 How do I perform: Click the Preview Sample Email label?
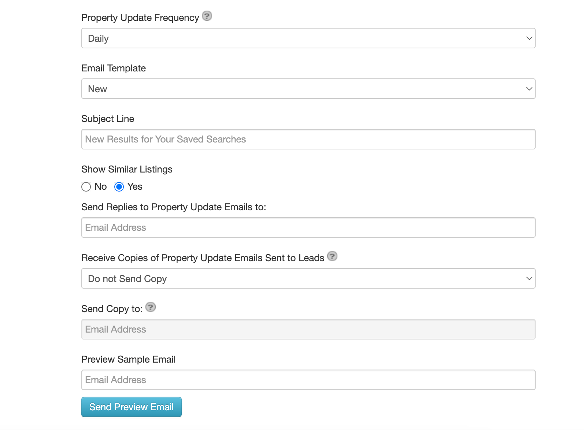(128, 359)
